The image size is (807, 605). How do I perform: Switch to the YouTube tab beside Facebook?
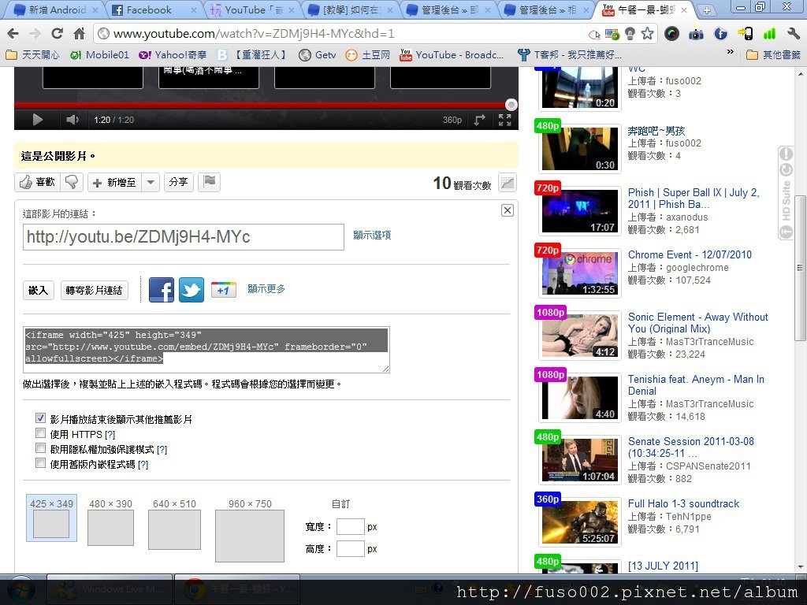click(x=252, y=9)
